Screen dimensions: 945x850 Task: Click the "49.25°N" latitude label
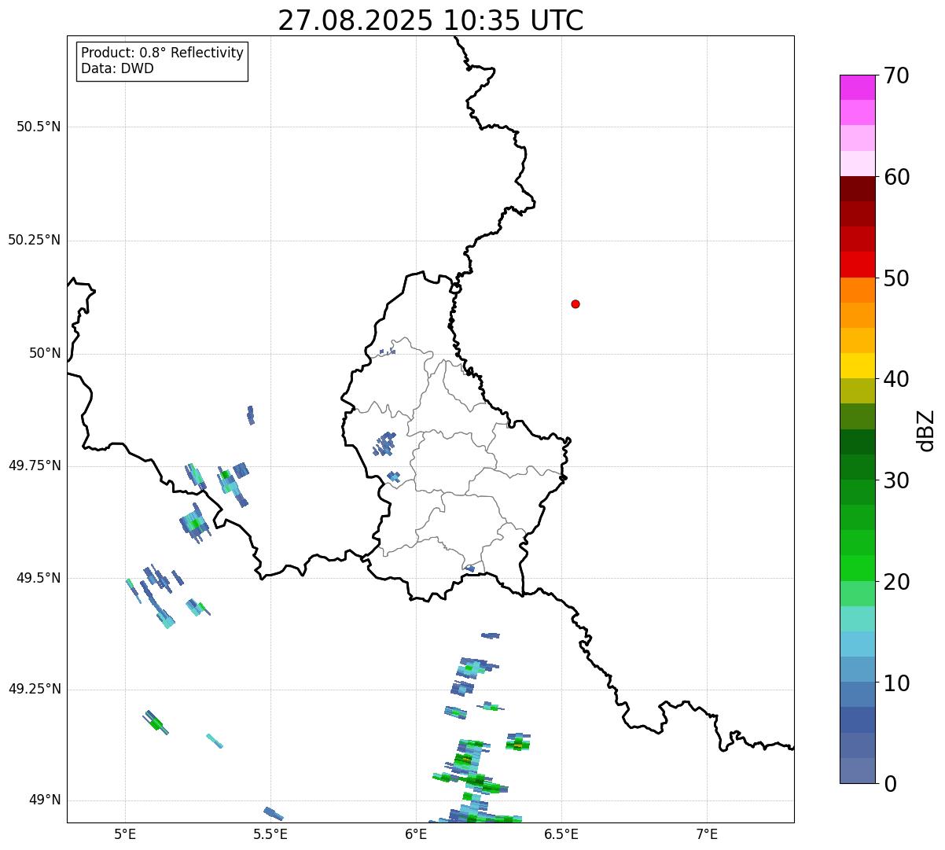tap(34, 689)
